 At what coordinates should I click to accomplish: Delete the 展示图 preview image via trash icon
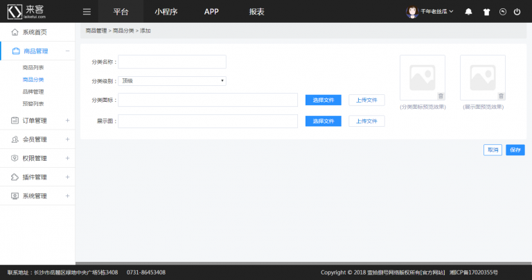(x=501, y=96)
